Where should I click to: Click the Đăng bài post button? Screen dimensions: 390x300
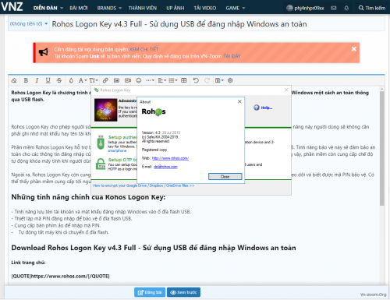150,292
